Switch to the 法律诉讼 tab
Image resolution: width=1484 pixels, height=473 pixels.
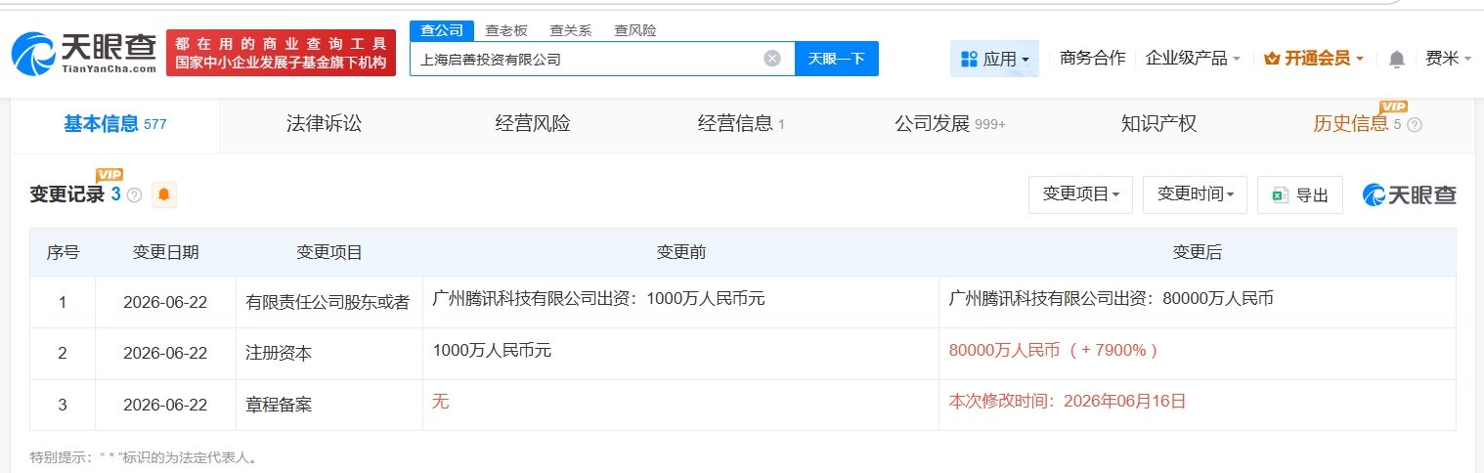coord(324,124)
